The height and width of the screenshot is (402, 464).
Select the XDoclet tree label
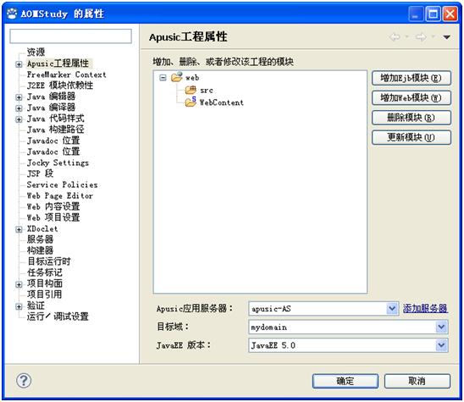click(x=42, y=229)
